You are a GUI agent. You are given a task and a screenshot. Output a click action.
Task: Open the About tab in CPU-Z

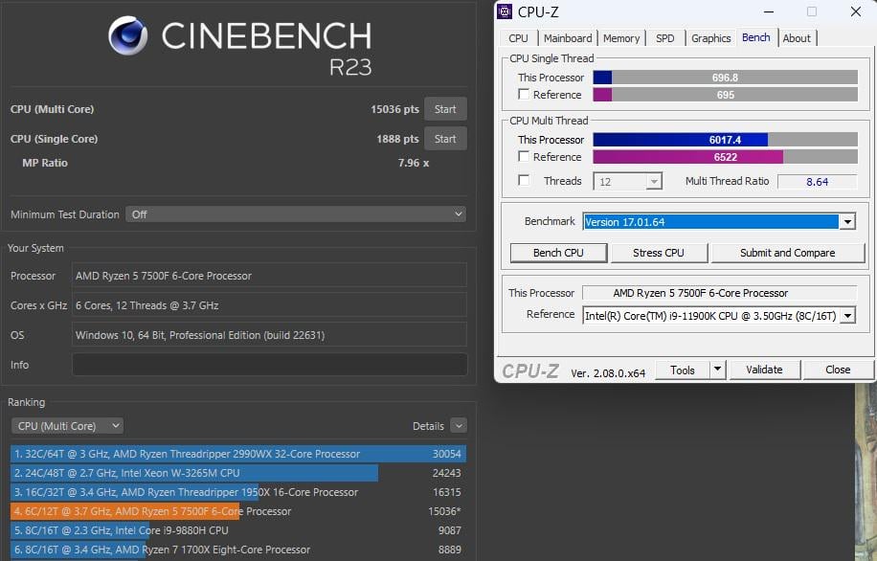point(797,38)
